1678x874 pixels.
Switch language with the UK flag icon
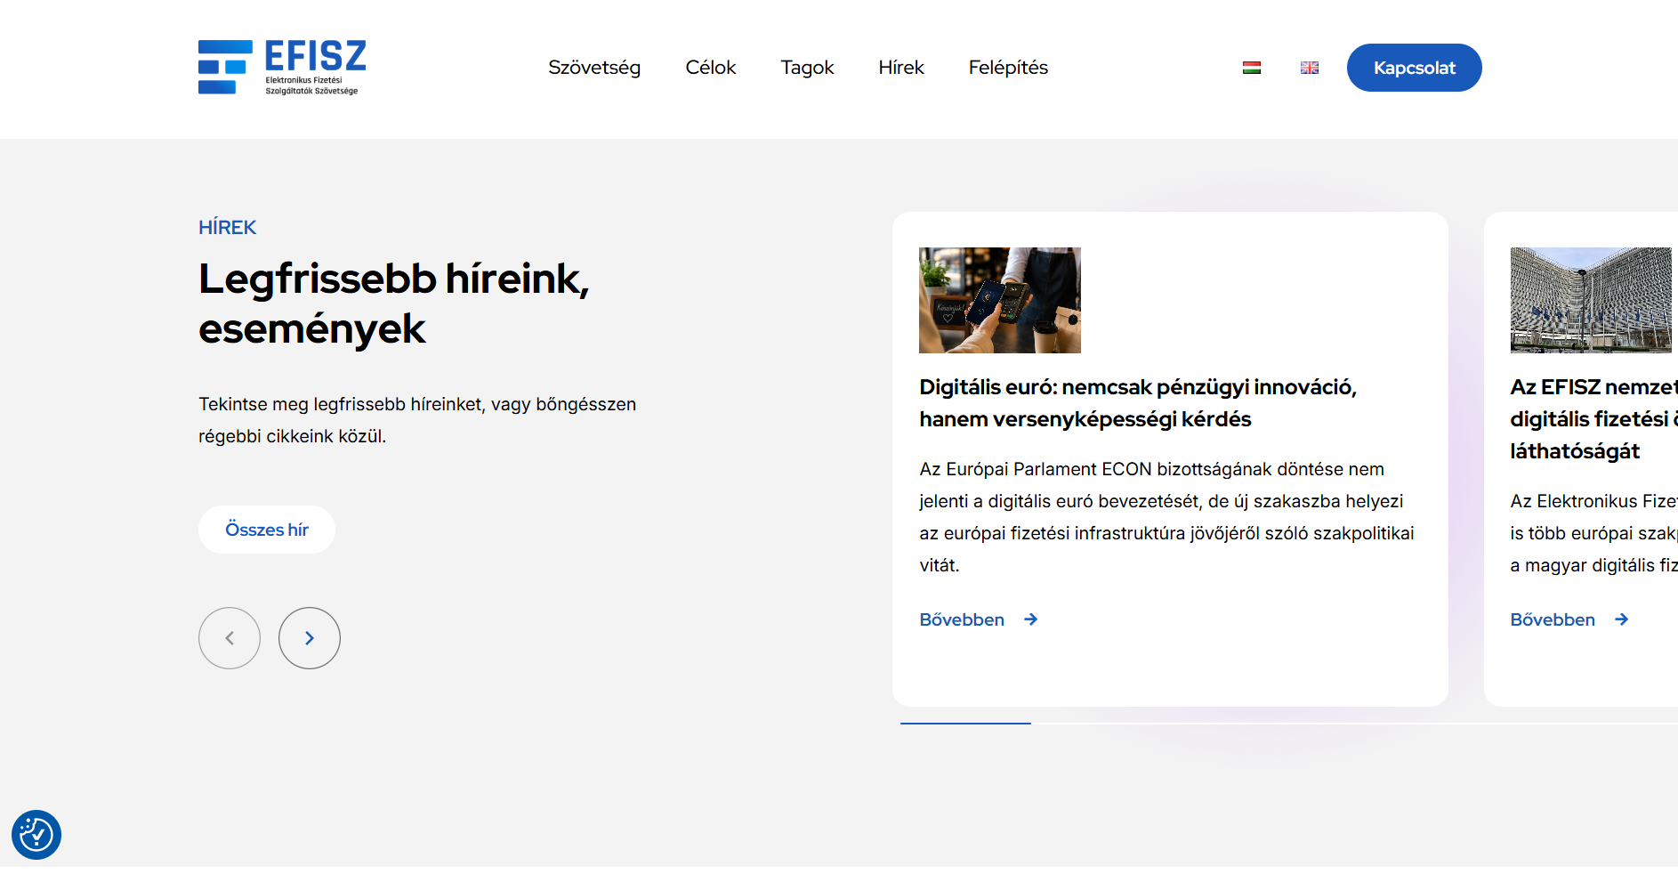click(x=1310, y=68)
